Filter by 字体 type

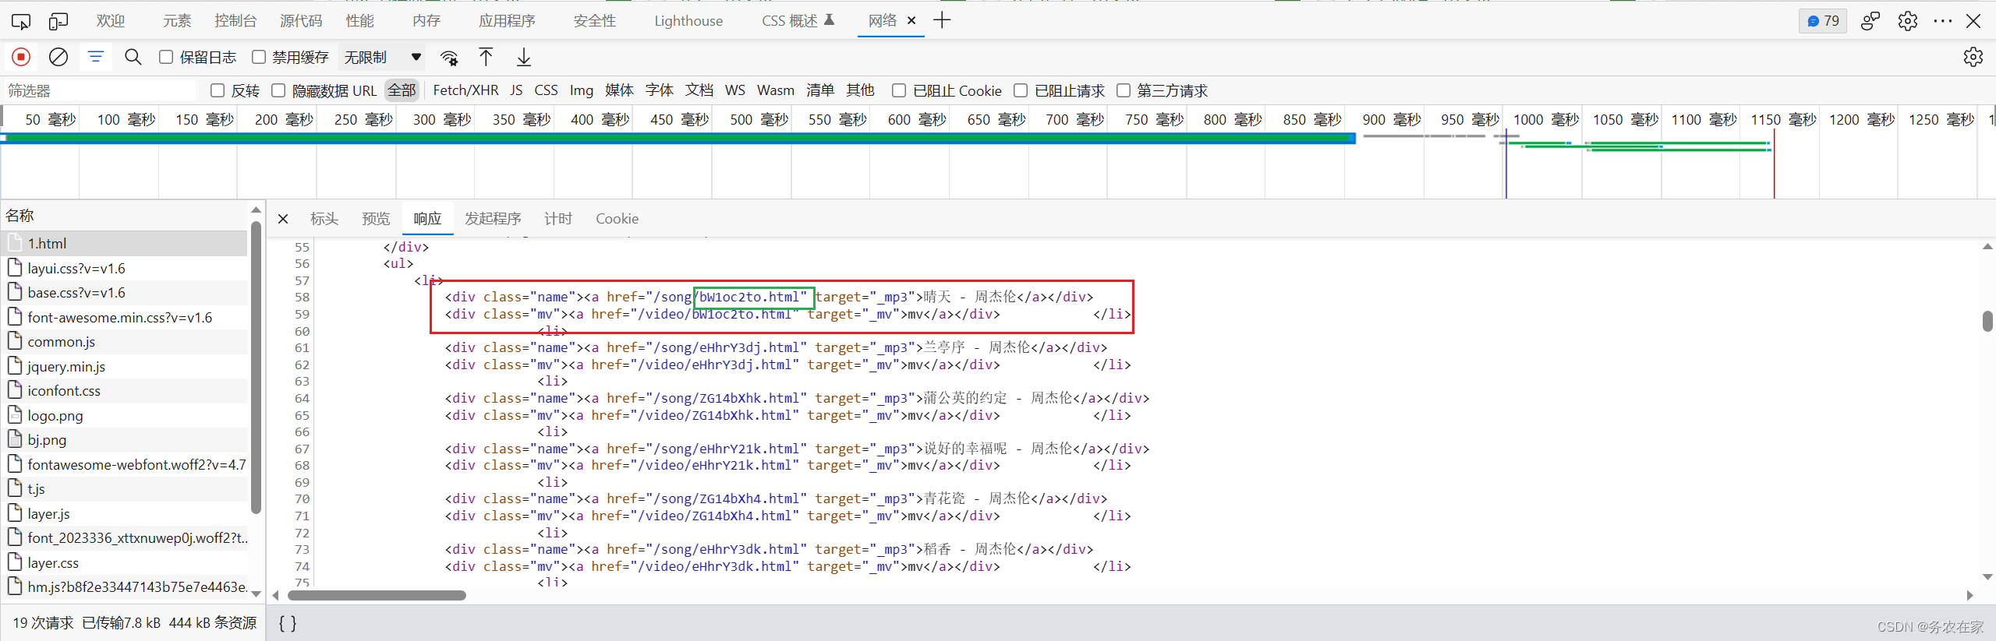coord(659,90)
